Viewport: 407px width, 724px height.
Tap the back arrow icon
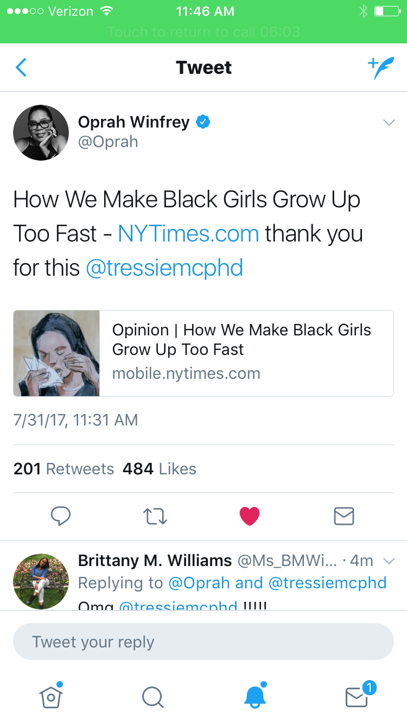(x=21, y=68)
